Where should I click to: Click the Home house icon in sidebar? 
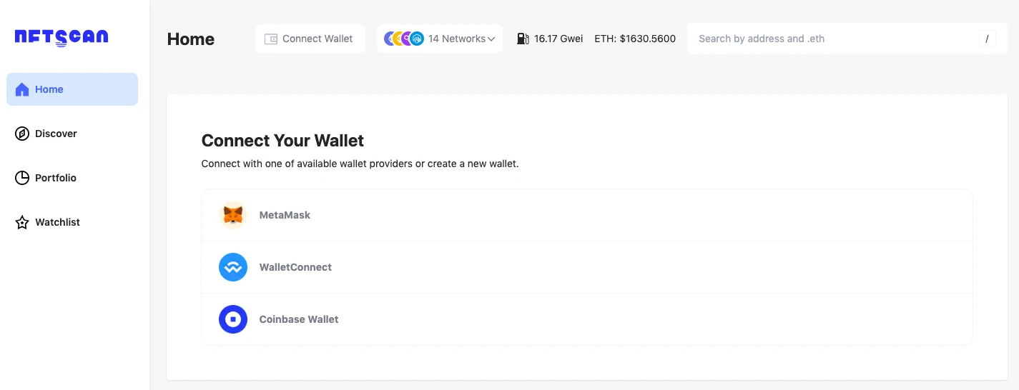pyautogui.click(x=22, y=89)
